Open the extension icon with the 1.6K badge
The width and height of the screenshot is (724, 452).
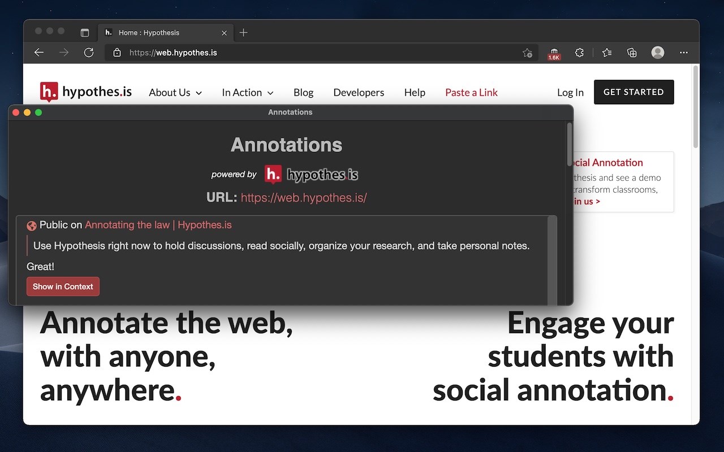[x=554, y=53]
